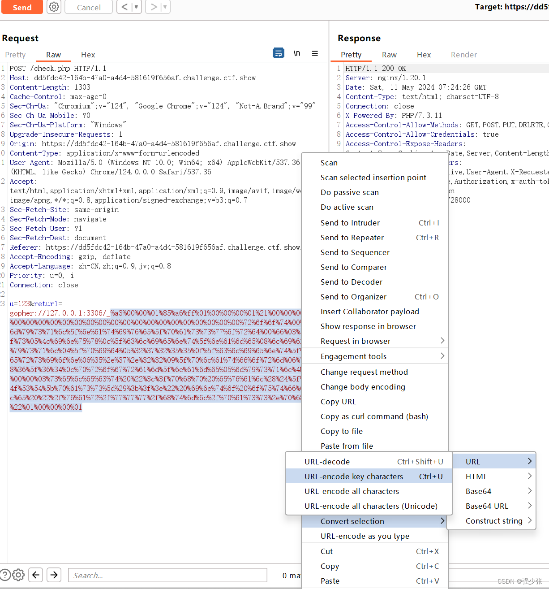Image resolution: width=549 pixels, height=589 pixels.
Task: Click the Cancel button
Action: pos(89,7)
